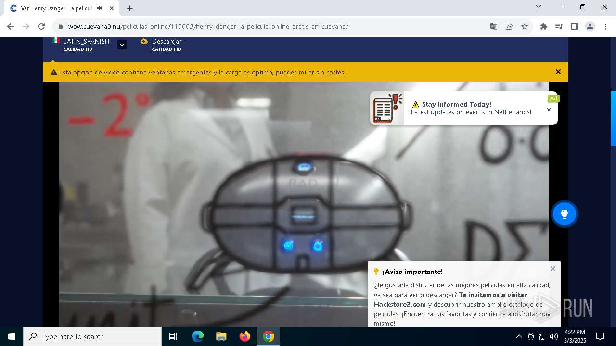The height and width of the screenshot is (346, 616).
Task: Reload the current page
Action: pyautogui.click(x=41, y=26)
